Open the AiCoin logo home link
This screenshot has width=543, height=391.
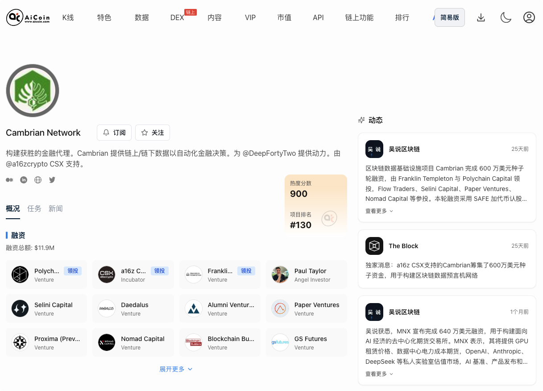pos(28,17)
